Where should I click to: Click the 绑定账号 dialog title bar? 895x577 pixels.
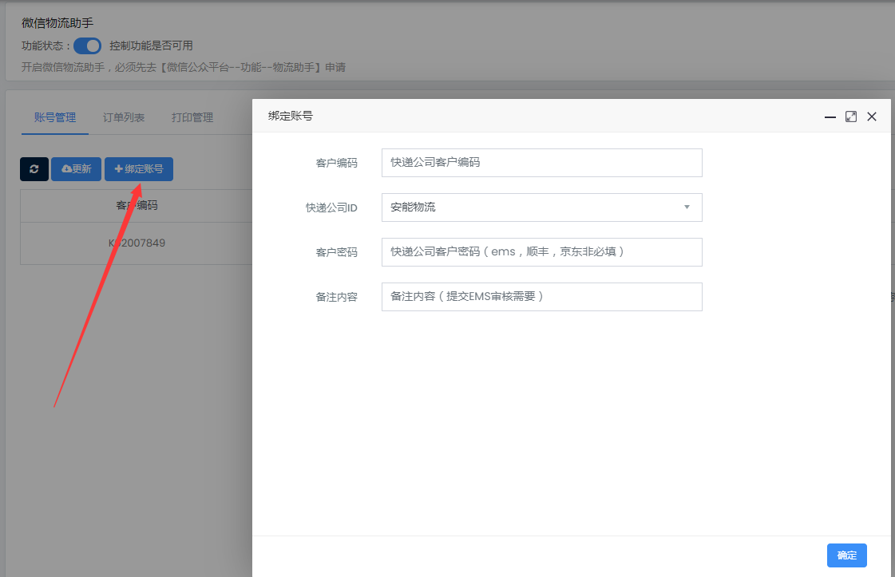click(x=519, y=117)
